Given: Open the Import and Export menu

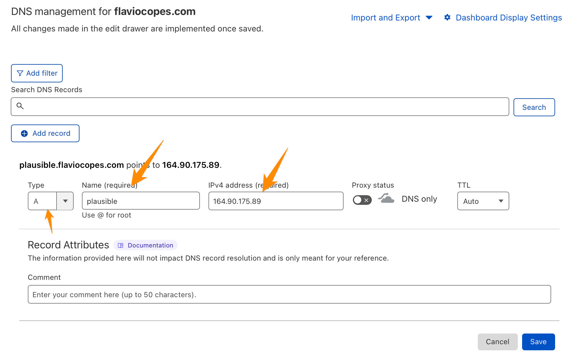Looking at the screenshot, I should [x=391, y=18].
